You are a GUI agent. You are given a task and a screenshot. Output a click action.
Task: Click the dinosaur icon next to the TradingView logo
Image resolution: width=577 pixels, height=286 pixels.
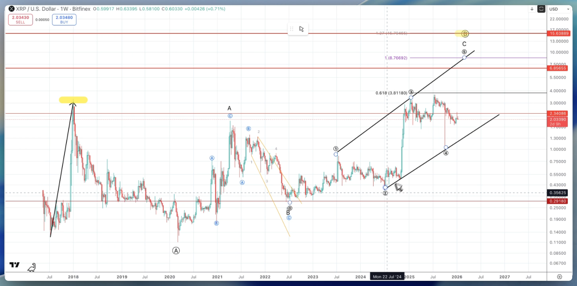pos(32,267)
